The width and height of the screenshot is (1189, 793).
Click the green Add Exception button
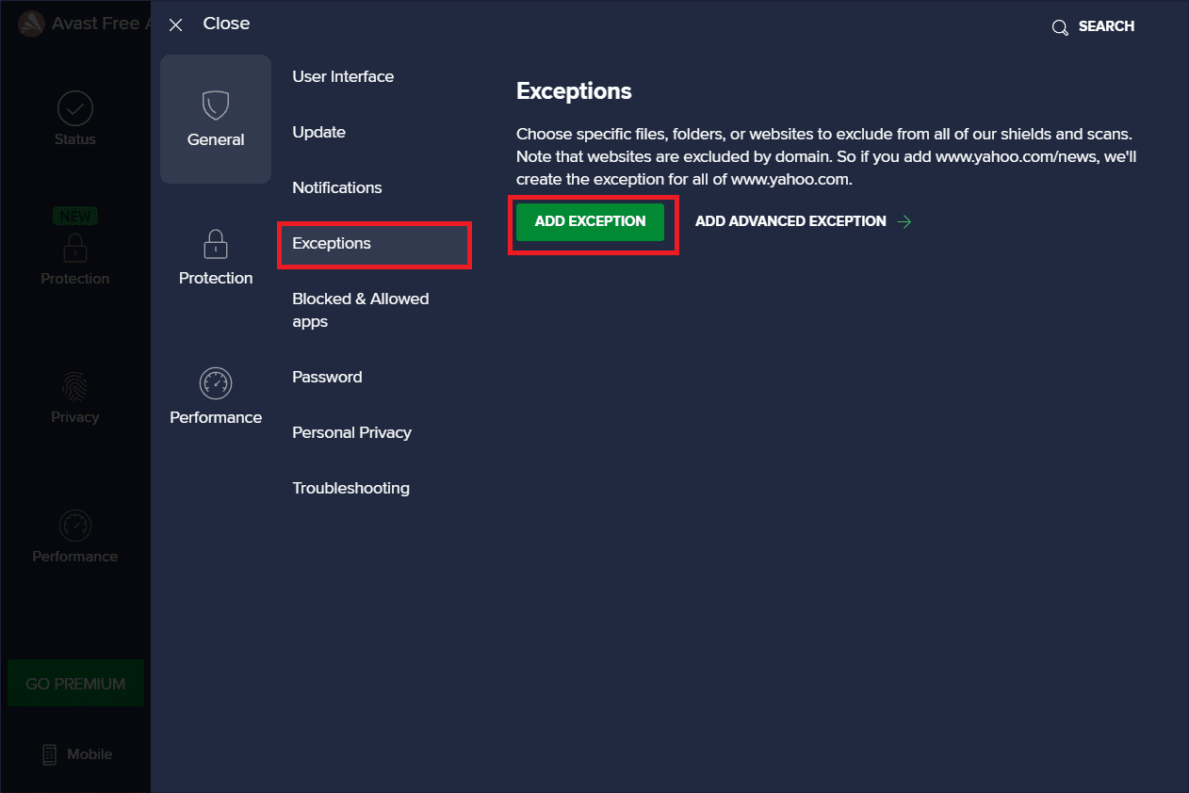pos(590,221)
